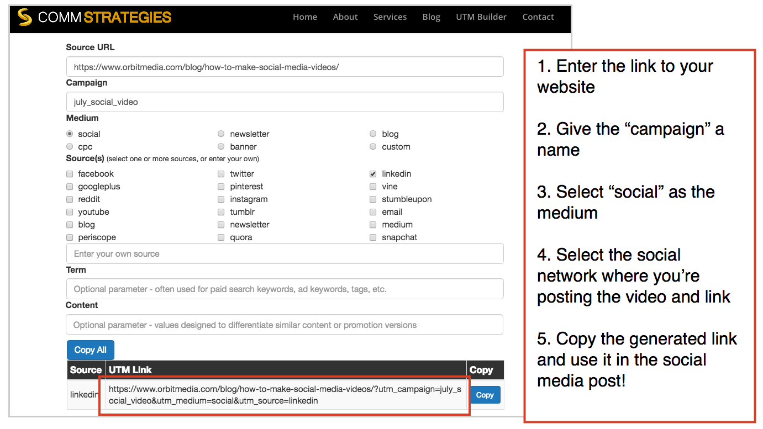Click the Enter your own source field
This screenshot has width=763, height=429.
[285, 254]
